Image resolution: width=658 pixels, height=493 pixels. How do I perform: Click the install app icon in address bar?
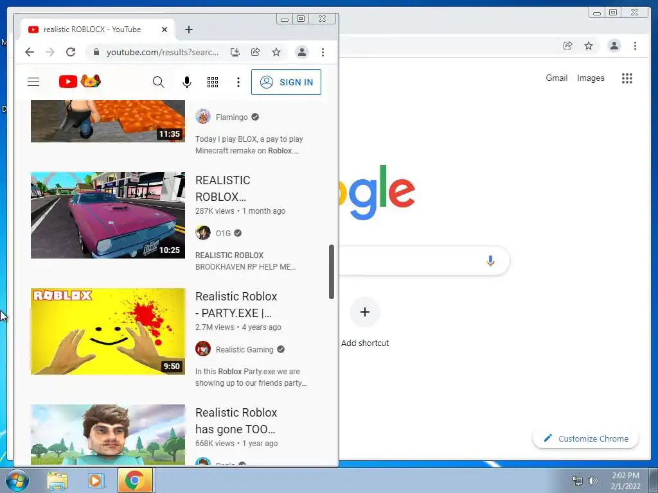coord(235,52)
